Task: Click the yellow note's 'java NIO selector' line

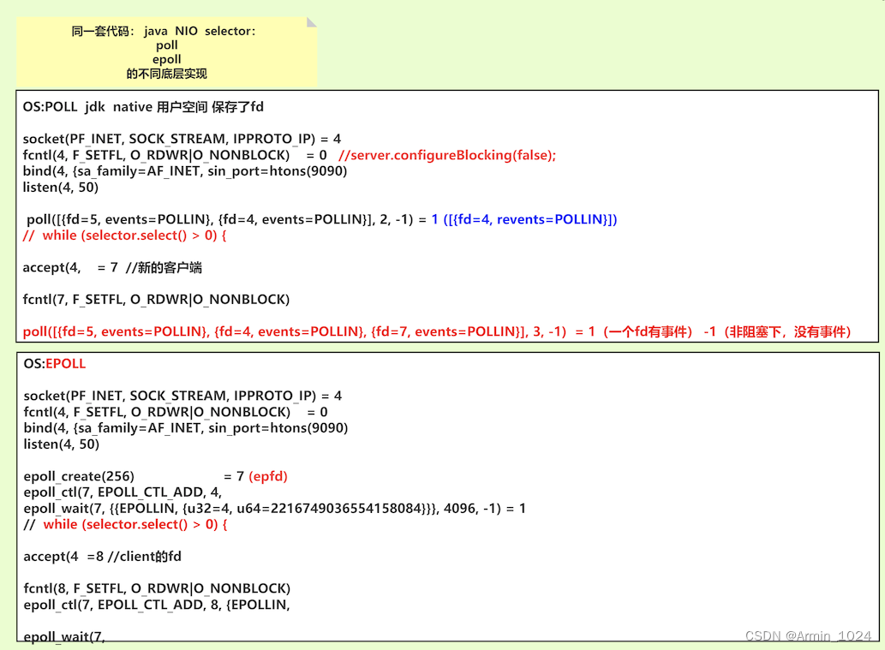Action: tap(164, 31)
